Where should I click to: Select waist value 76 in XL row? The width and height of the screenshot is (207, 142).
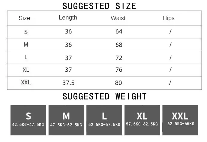[119, 70]
